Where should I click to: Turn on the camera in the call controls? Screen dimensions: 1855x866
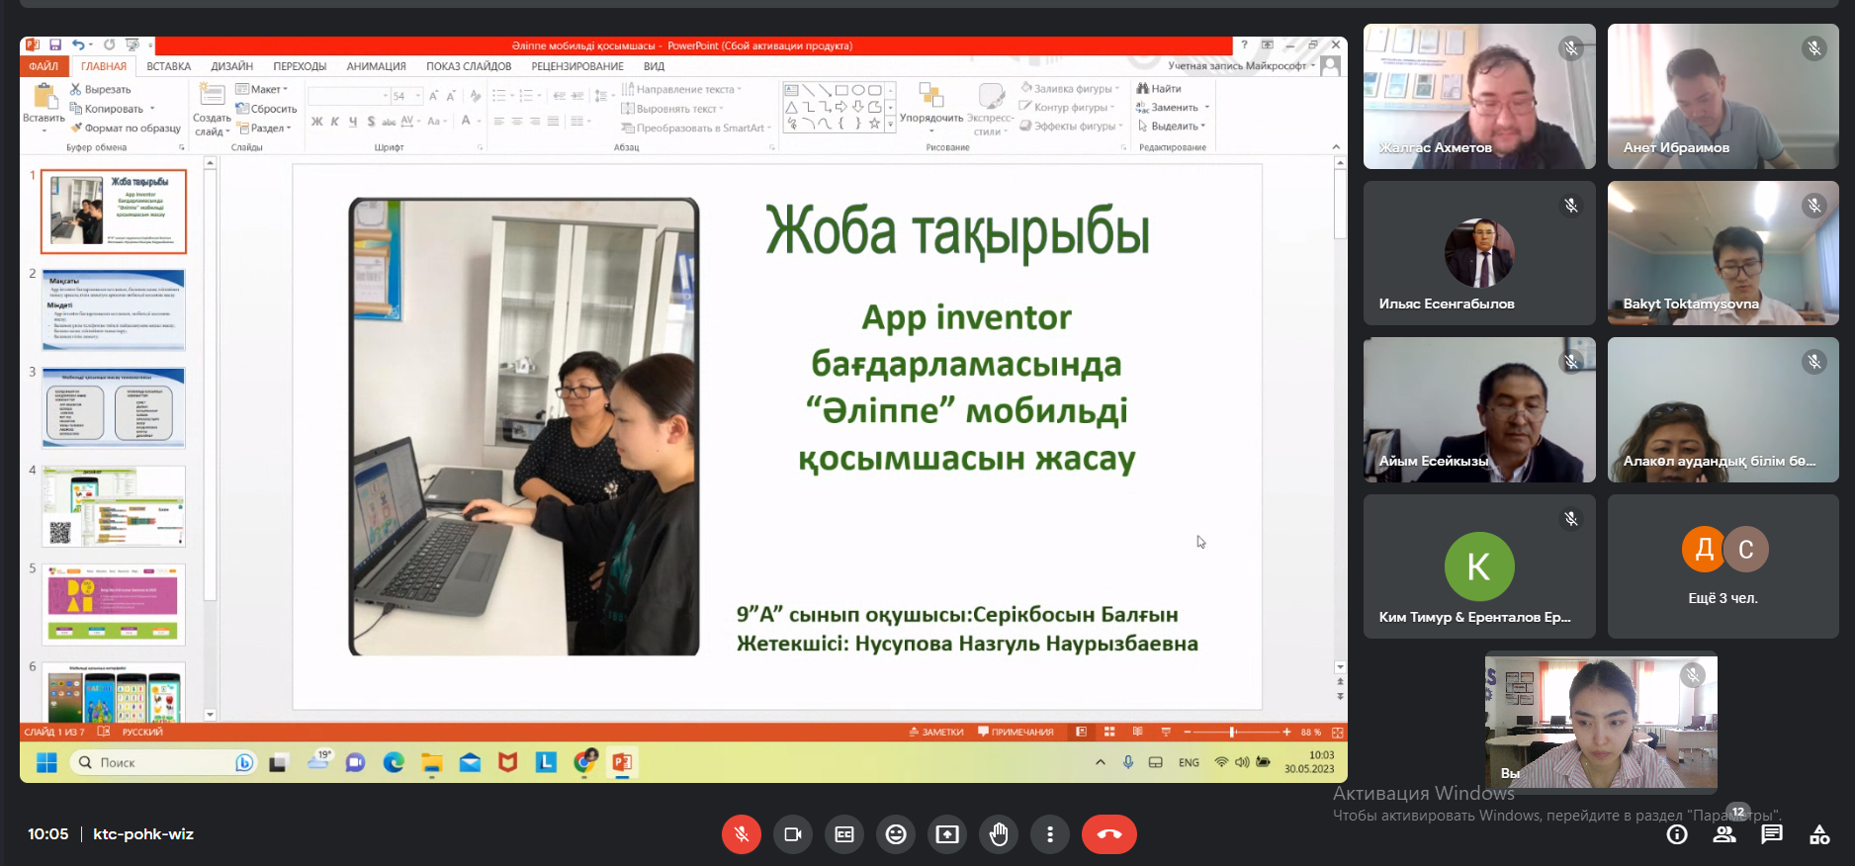pyautogui.click(x=792, y=834)
